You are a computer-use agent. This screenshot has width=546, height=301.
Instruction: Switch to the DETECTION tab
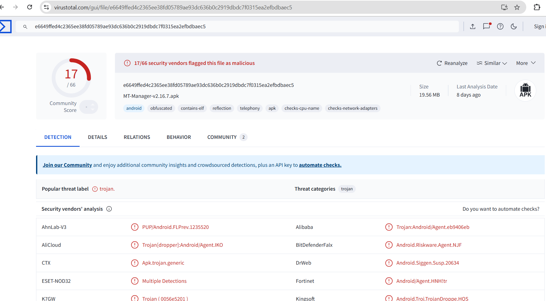(x=58, y=137)
